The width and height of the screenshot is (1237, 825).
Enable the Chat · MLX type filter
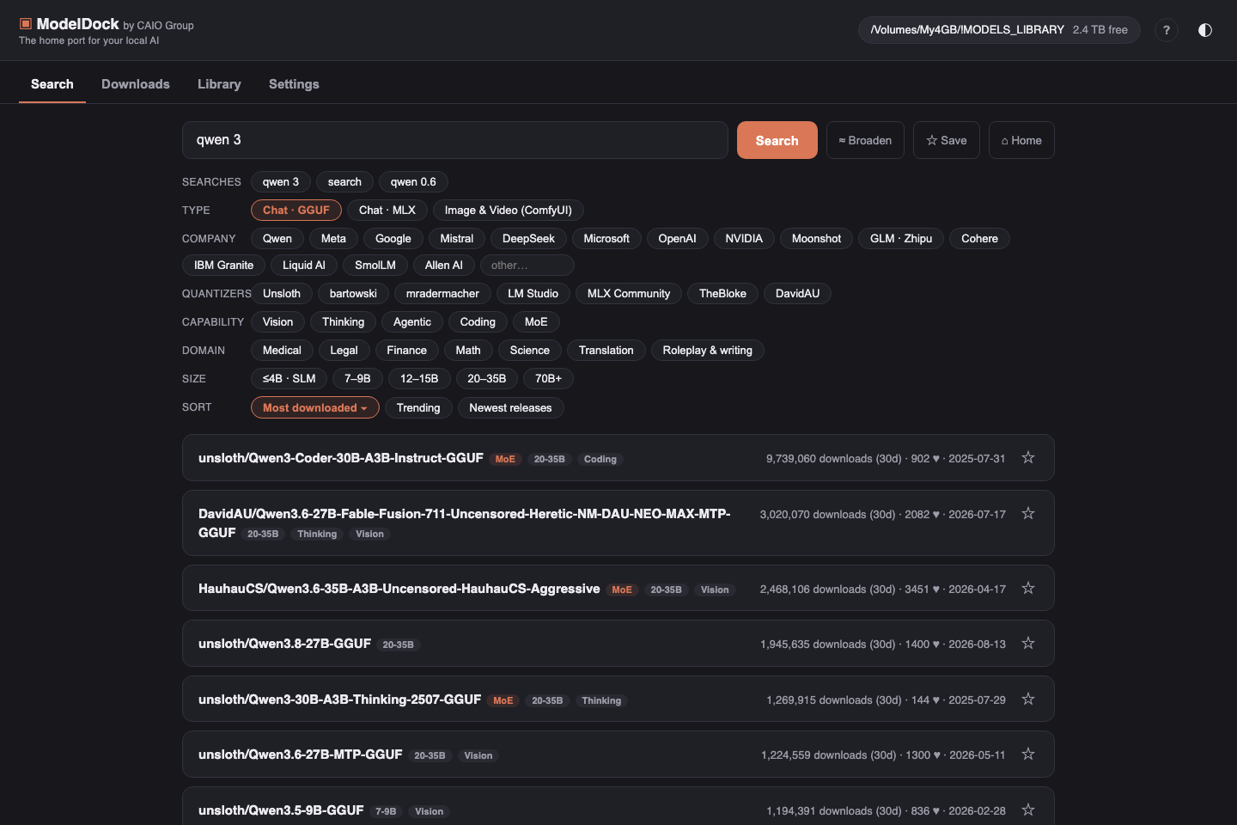pyautogui.click(x=387, y=211)
